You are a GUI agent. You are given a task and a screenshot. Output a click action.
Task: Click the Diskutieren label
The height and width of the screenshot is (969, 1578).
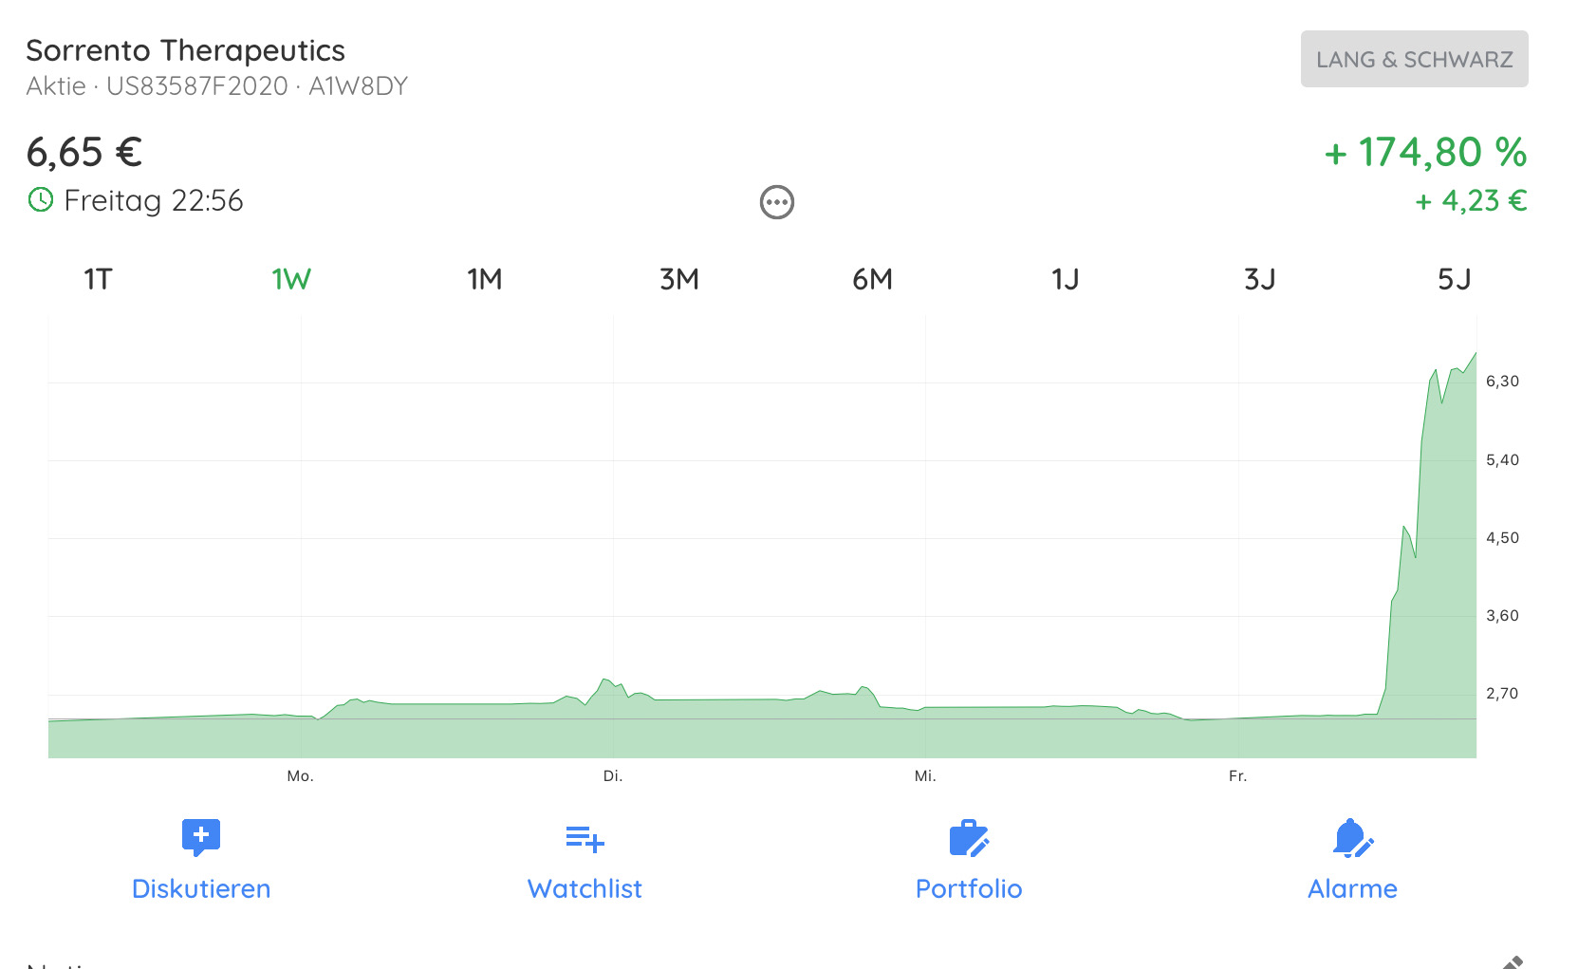coord(201,888)
